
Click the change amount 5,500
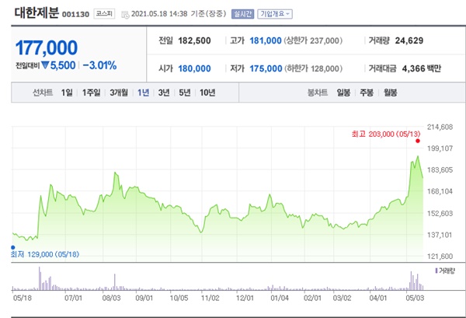click(63, 65)
